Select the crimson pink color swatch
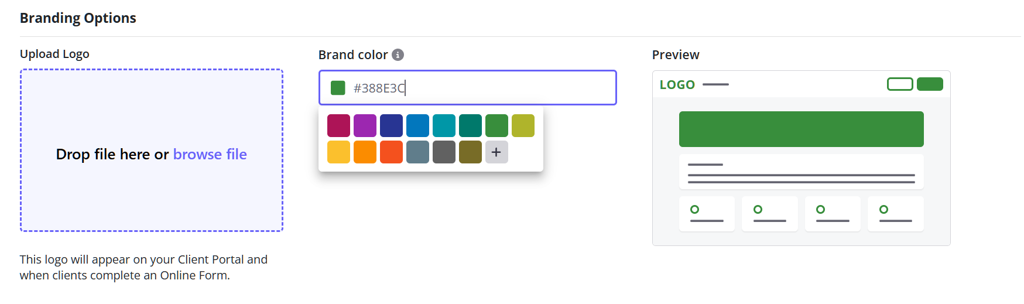 click(x=338, y=126)
